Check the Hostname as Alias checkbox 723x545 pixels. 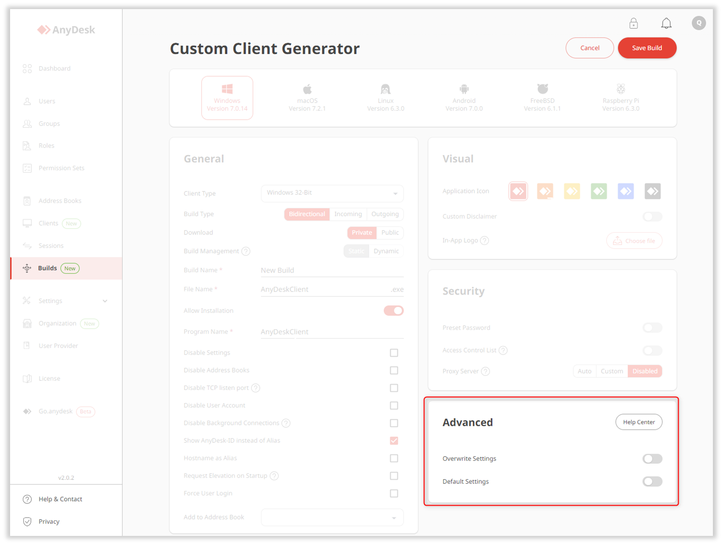(394, 458)
